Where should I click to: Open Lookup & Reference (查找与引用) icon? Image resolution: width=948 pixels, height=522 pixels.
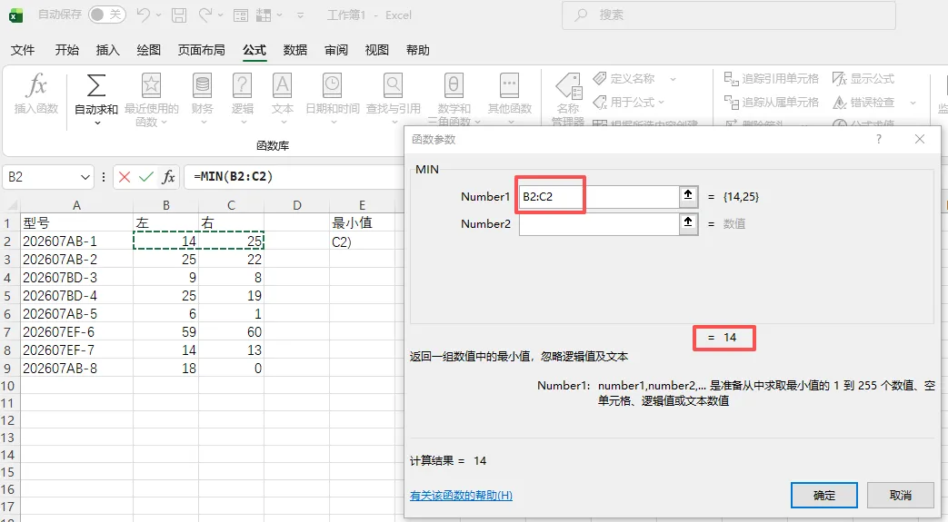click(x=393, y=85)
